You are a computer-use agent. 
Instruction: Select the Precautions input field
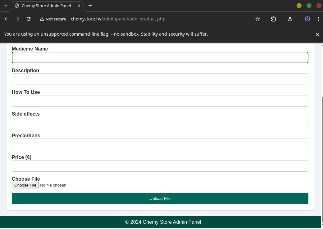(x=160, y=144)
